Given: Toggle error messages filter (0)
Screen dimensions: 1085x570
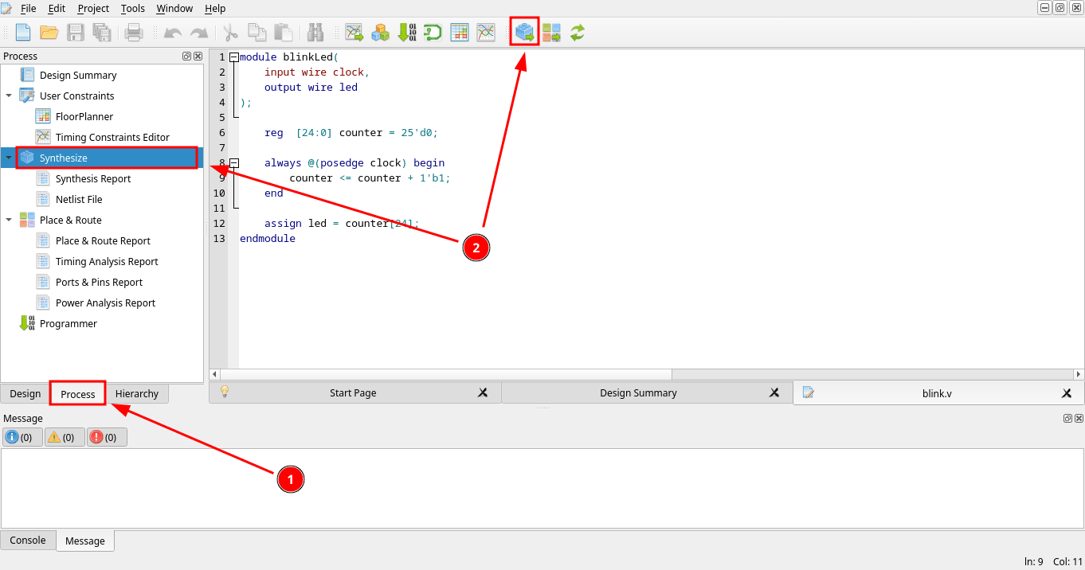Looking at the screenshot, I should (107, 437).
